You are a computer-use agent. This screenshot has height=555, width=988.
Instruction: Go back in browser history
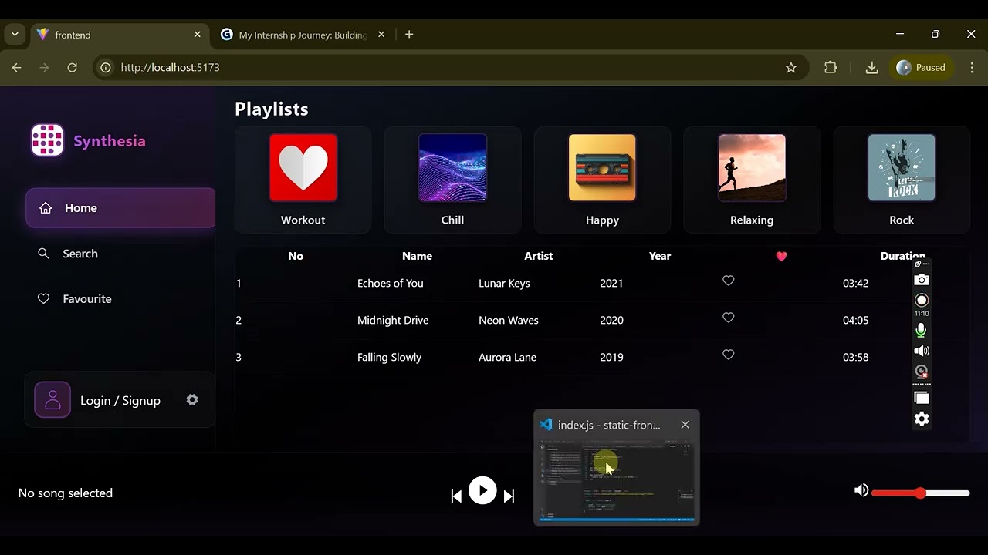point(16,68)
